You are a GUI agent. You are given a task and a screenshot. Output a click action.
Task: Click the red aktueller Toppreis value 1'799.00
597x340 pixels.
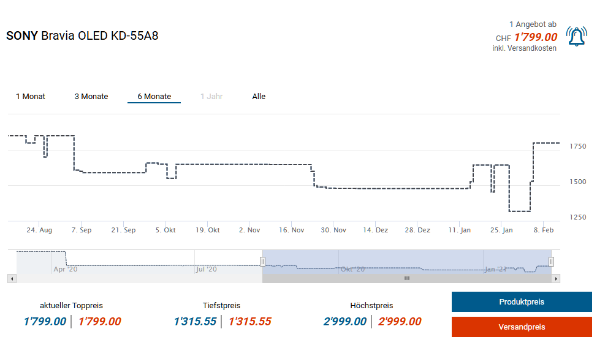tap(100, 322)
